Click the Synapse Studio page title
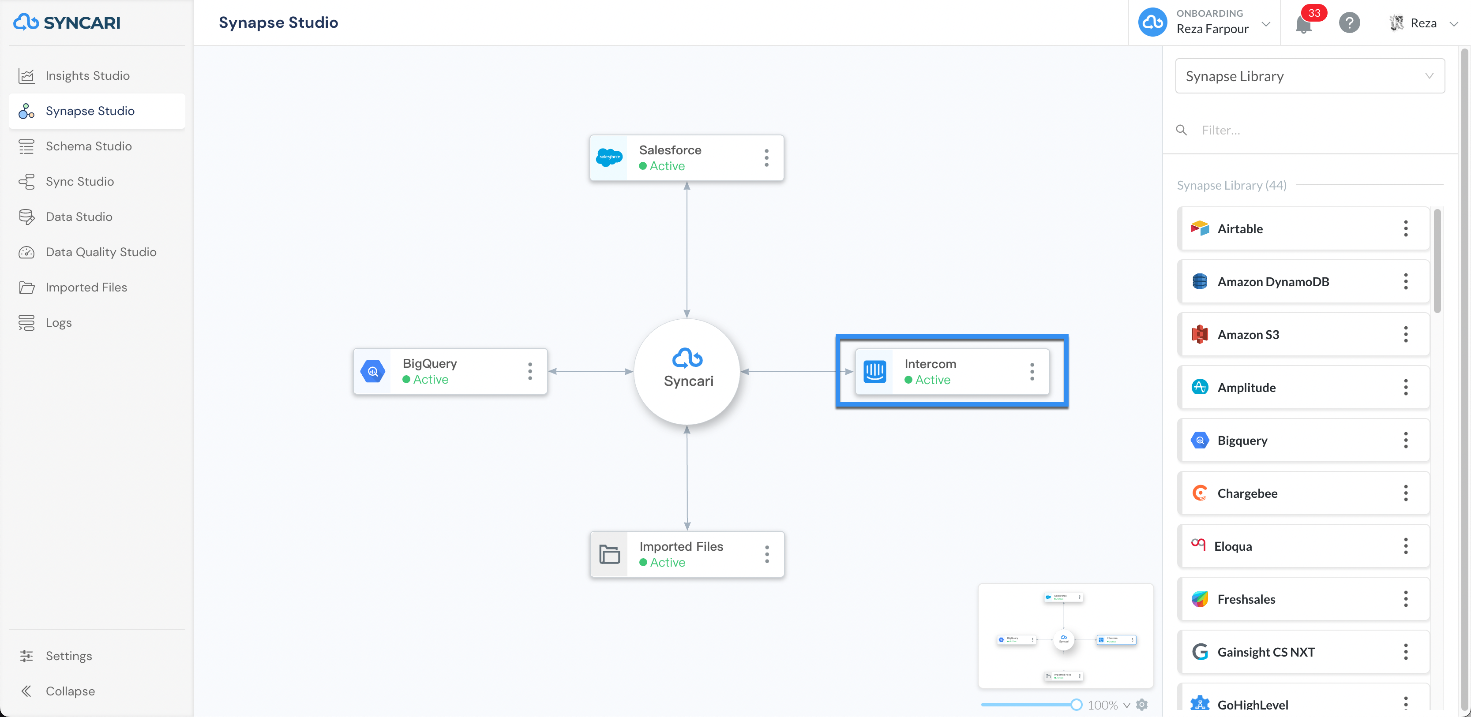1471x717 pixels. click(x=278, y=22)
